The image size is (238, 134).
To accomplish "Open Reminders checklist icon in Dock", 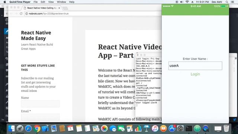I will pos(87,128).
